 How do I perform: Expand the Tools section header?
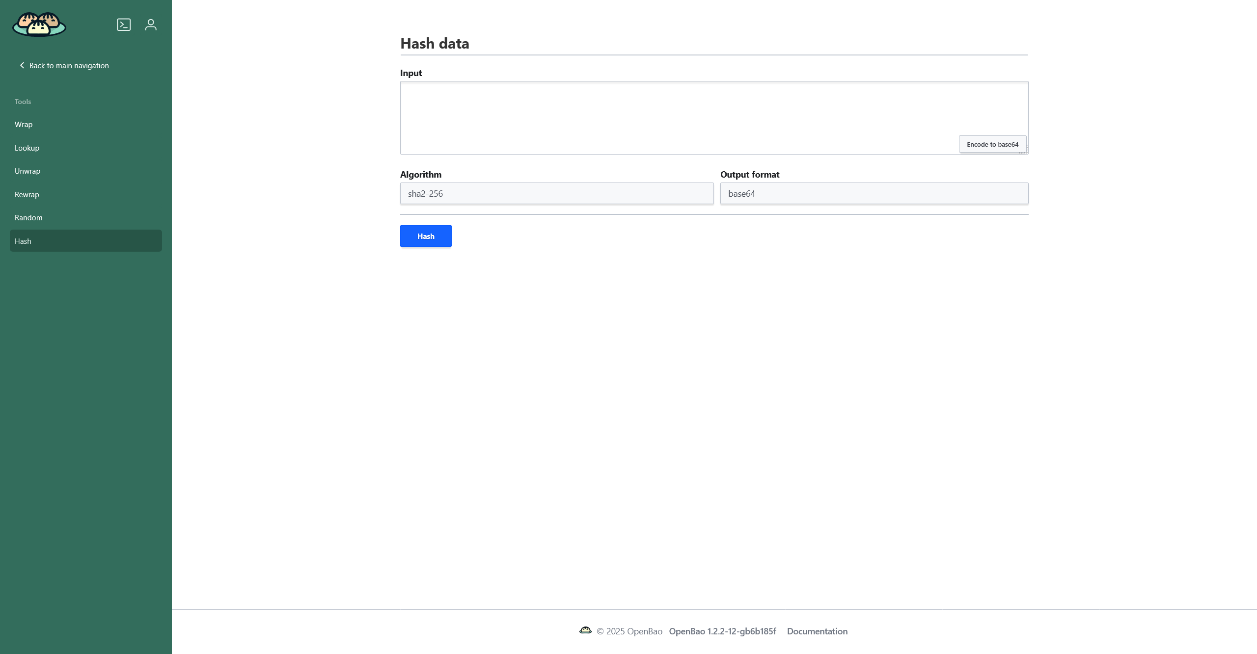pyautogui.click(x=23, y=101)
